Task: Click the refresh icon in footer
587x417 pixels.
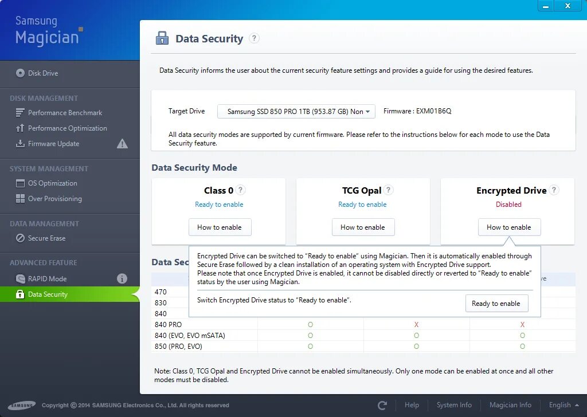Action: (382, 405)
